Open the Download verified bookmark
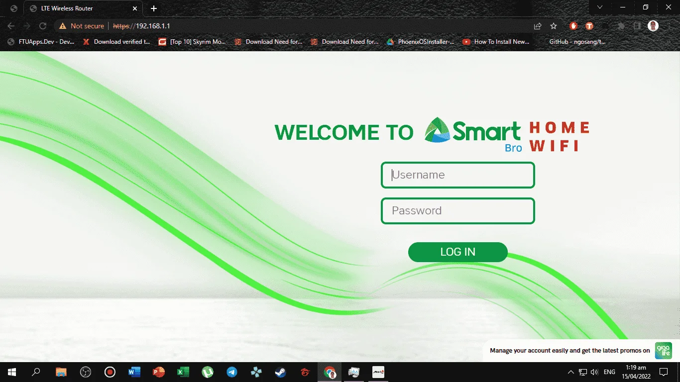Viewport: 680px width, 382px height. [117, 42]
